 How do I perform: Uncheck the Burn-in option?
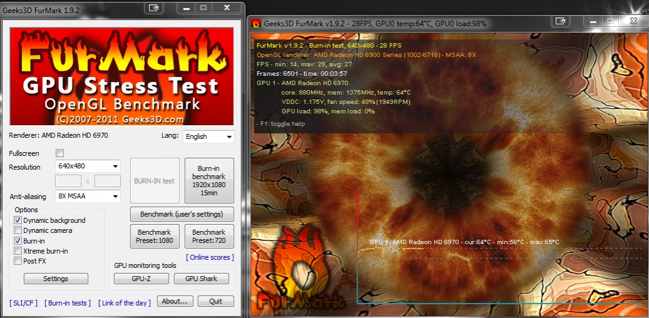(x=18, y=240)
